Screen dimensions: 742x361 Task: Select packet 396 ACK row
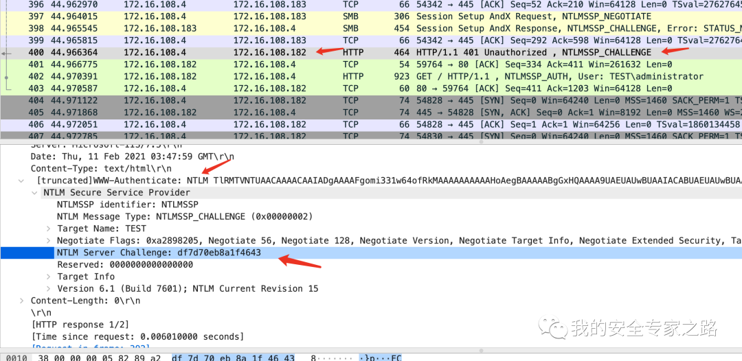pyautogui.click(x=371, y=5)
